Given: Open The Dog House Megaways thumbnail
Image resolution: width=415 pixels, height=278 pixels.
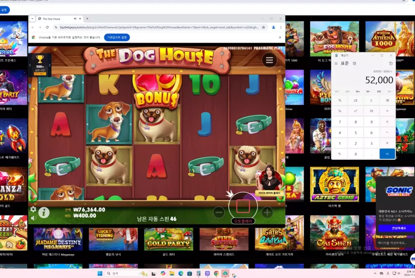Looking at the screenshot, I should (334, 39).
